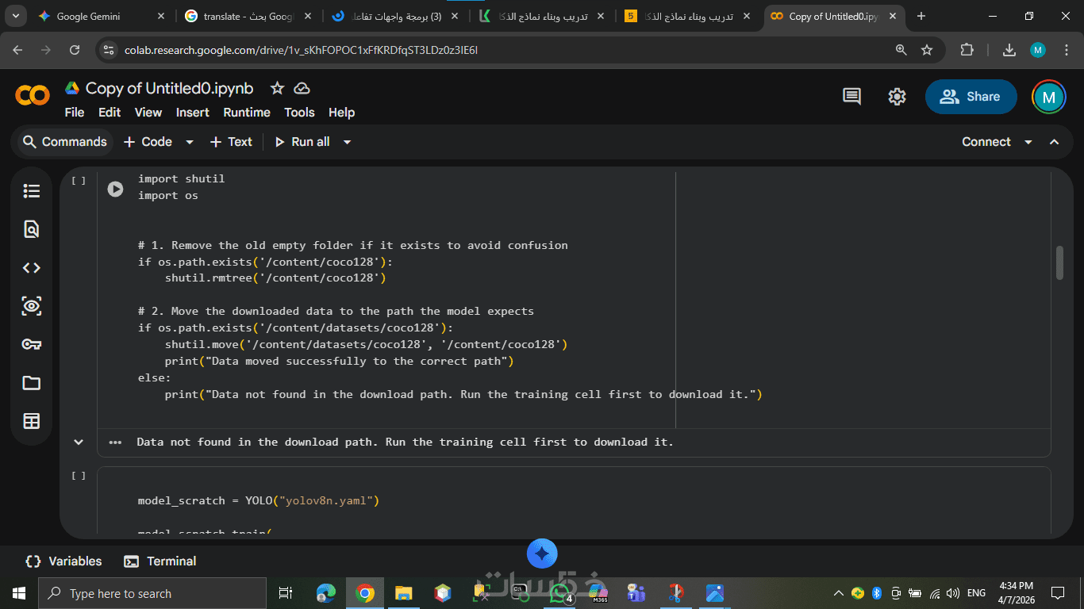Image resolution: width=1084 pixels, height=609 pixels.
Task: Open the Variables panel
Action: (x=63, y=561)
